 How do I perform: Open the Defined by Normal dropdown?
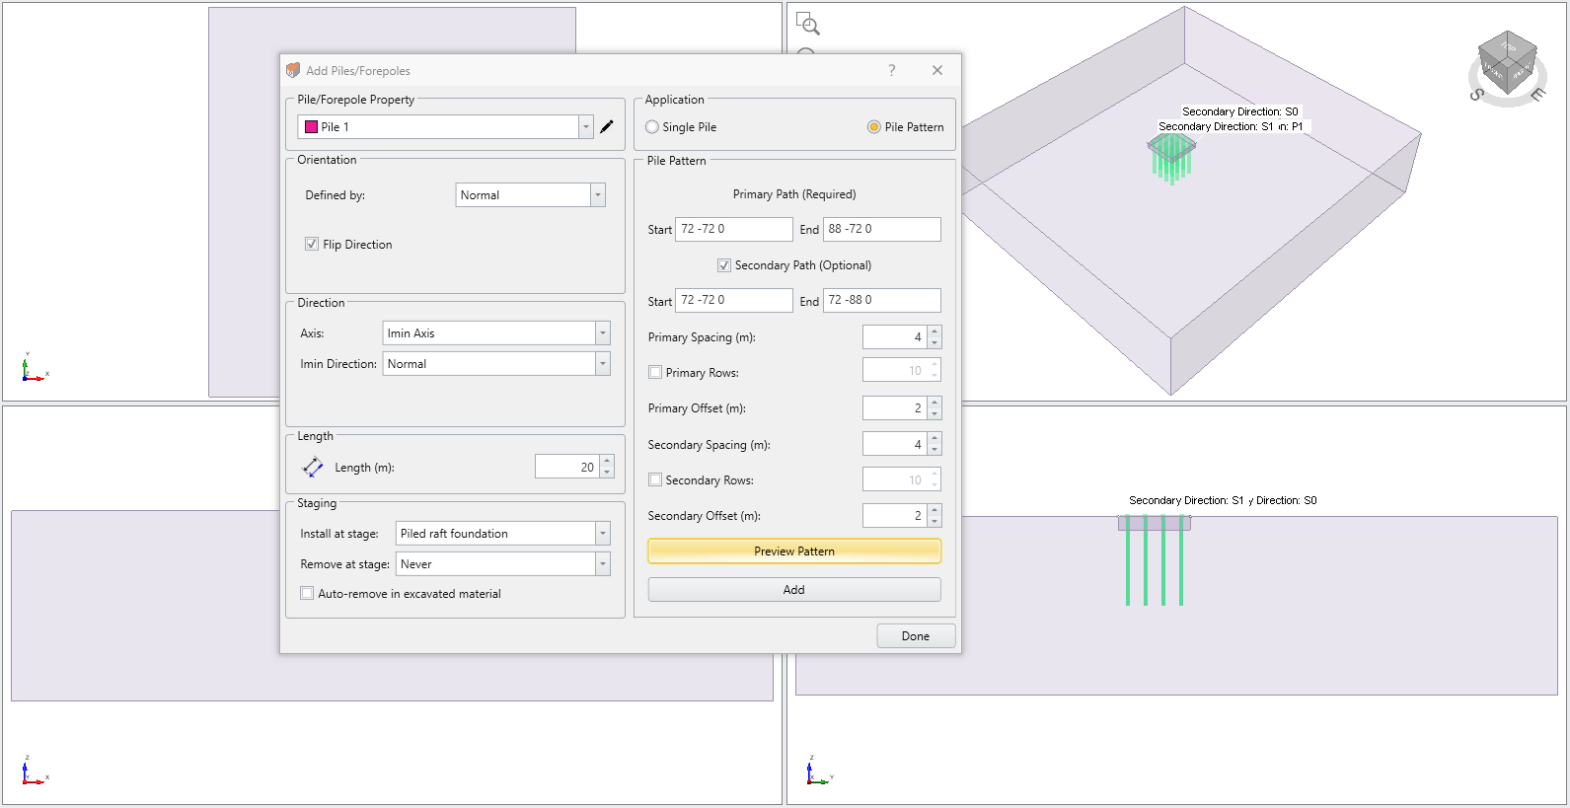(x=598, y=195)
